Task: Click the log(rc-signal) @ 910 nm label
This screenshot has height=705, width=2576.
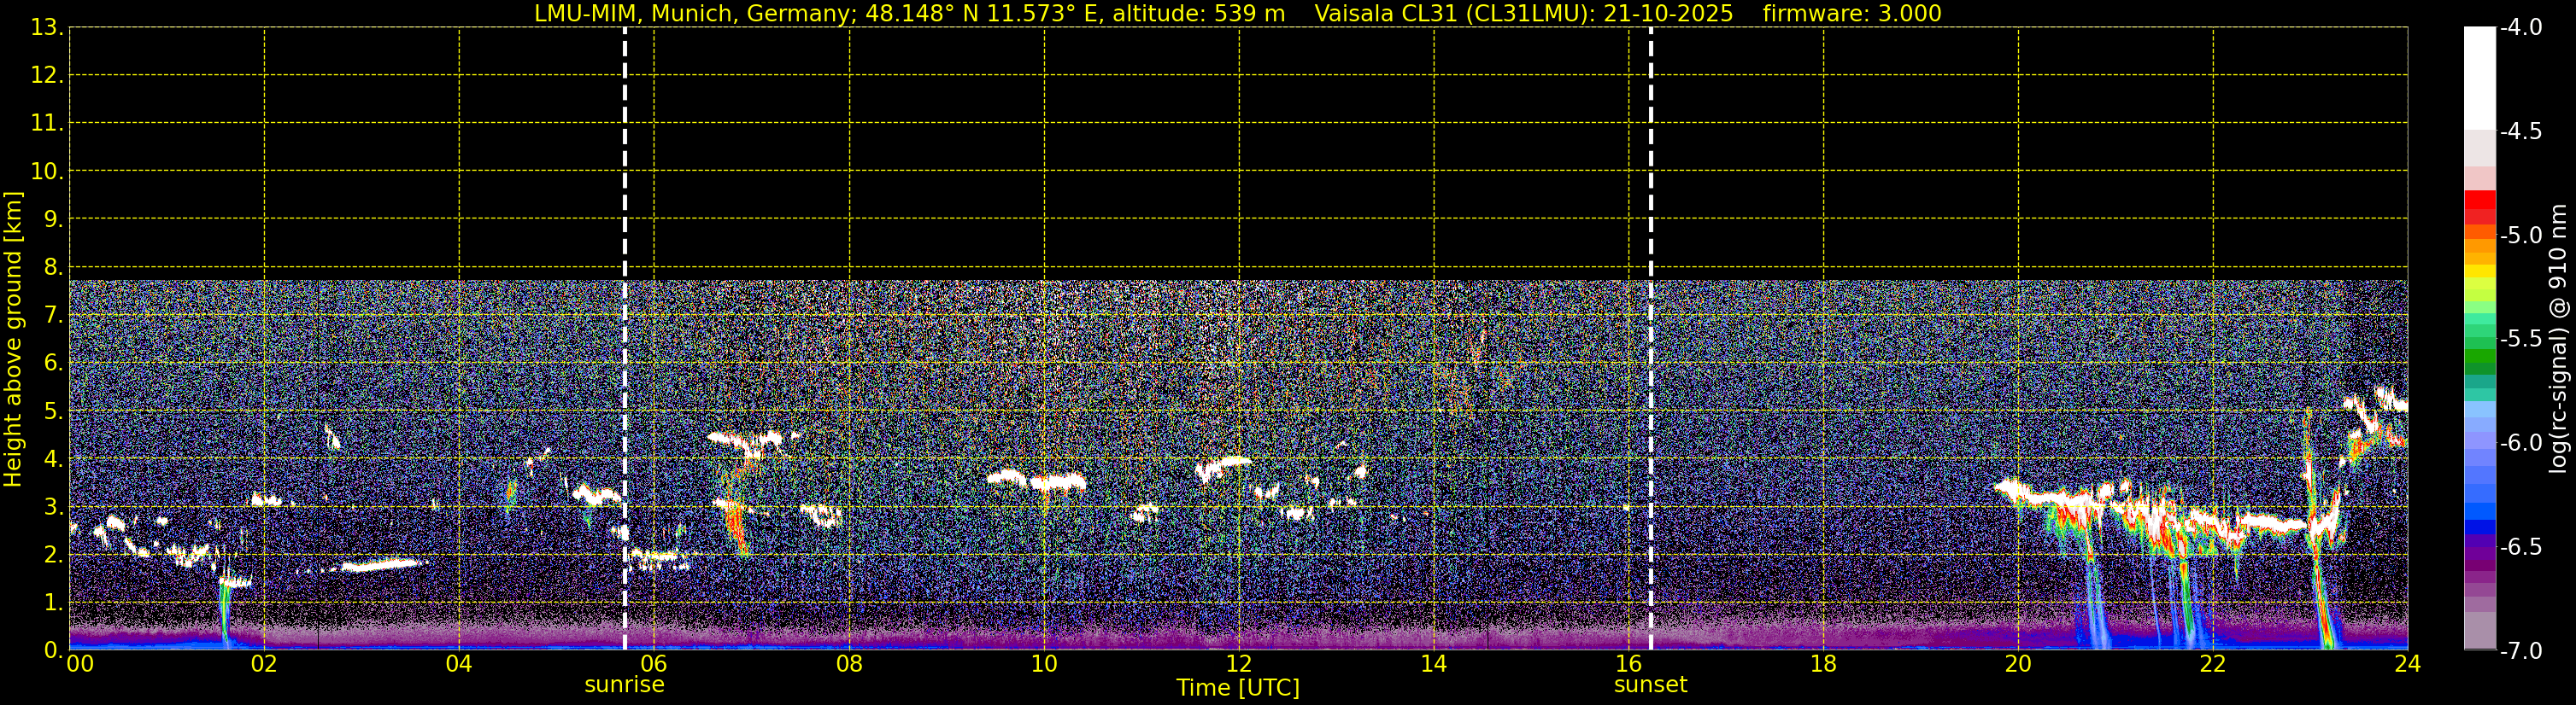Action: tap(2558, 340)
